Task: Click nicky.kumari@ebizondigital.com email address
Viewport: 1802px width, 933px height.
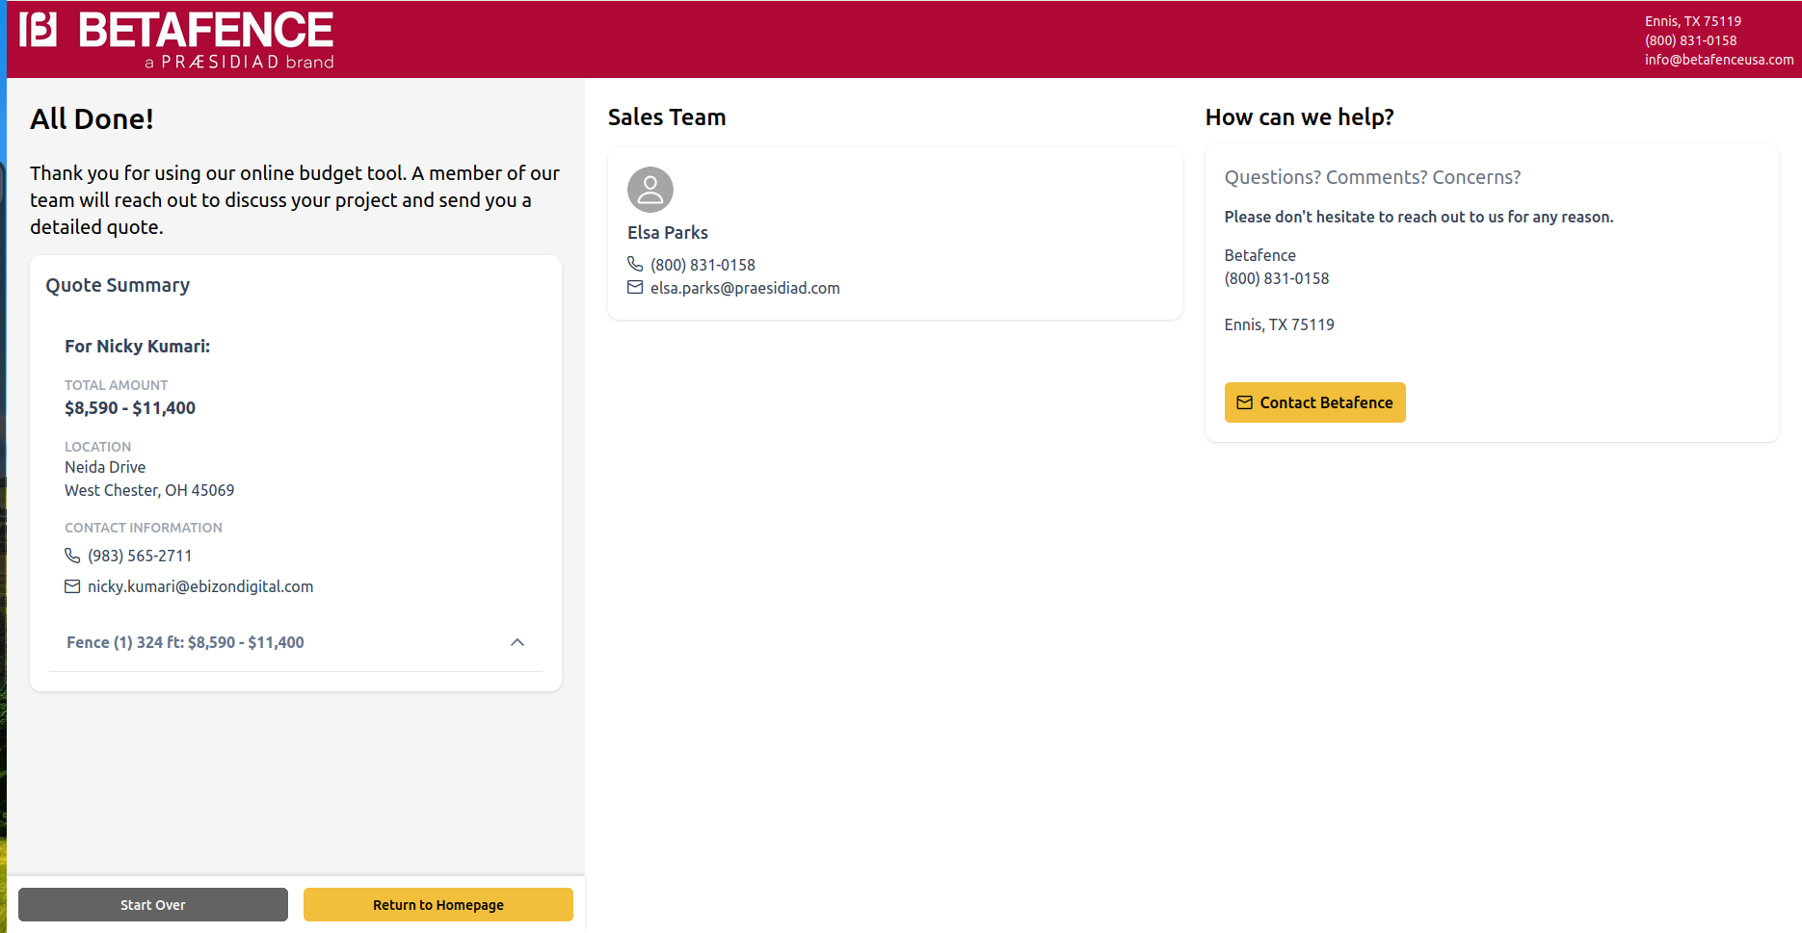Action: [200, 586]
